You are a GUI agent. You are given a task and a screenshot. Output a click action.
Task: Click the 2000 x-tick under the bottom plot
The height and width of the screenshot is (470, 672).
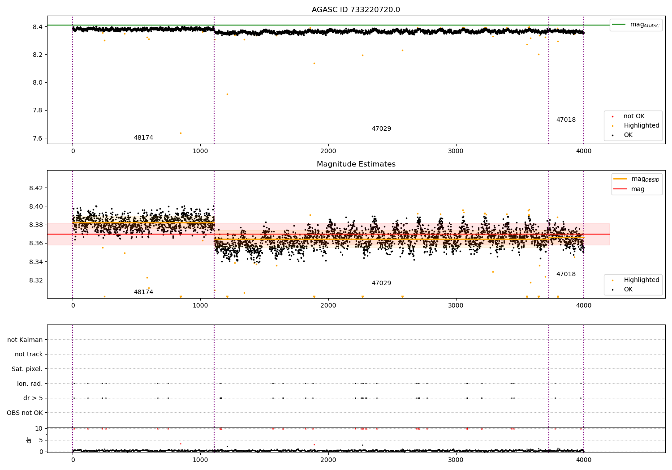(x=328, y=460)
